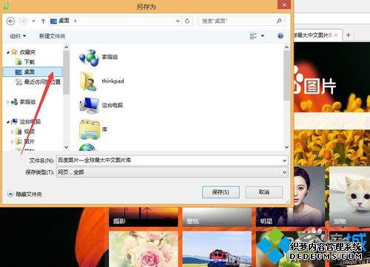Viewport: 370px width, 267px height.
Task: Select the thinkpad user folder icon
Action: pos(89,81)
